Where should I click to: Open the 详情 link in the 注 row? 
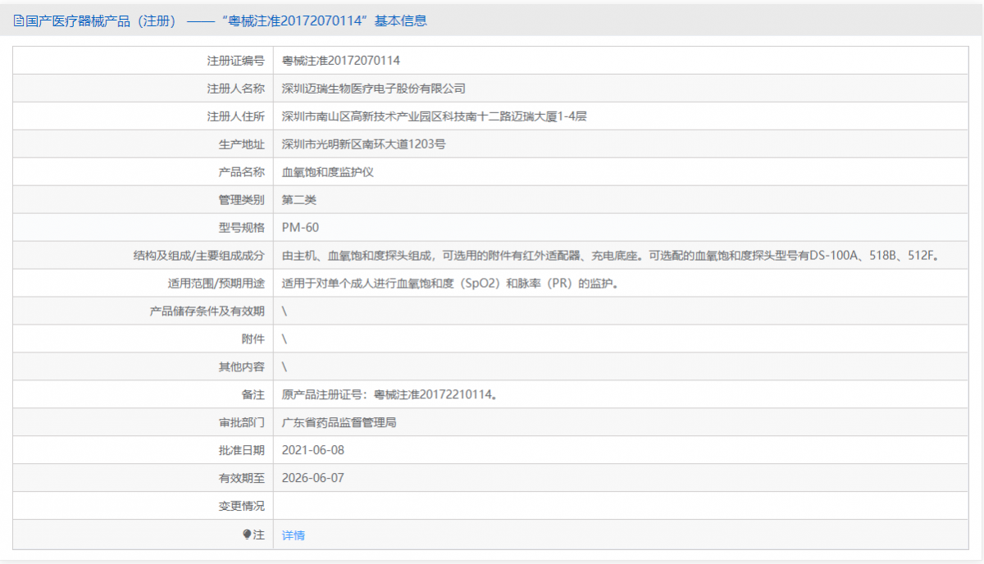click(x=293, y=534)
